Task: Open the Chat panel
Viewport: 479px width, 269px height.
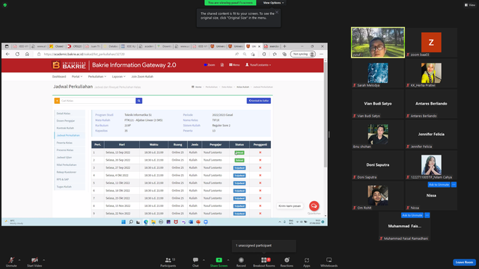Action: point(195,262)
